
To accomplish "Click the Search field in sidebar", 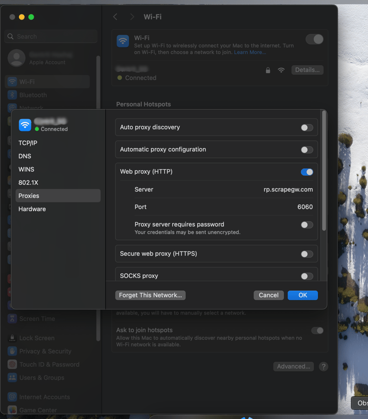I will [51, 36].
